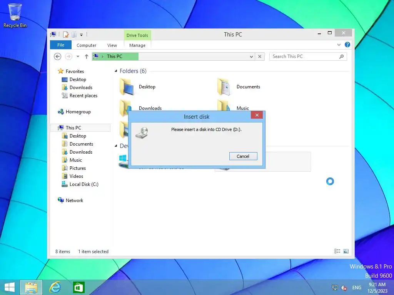Click the network tray icon
Image resolution: width=394 pixels, height=295 pixels.
[x=335, y=288]
